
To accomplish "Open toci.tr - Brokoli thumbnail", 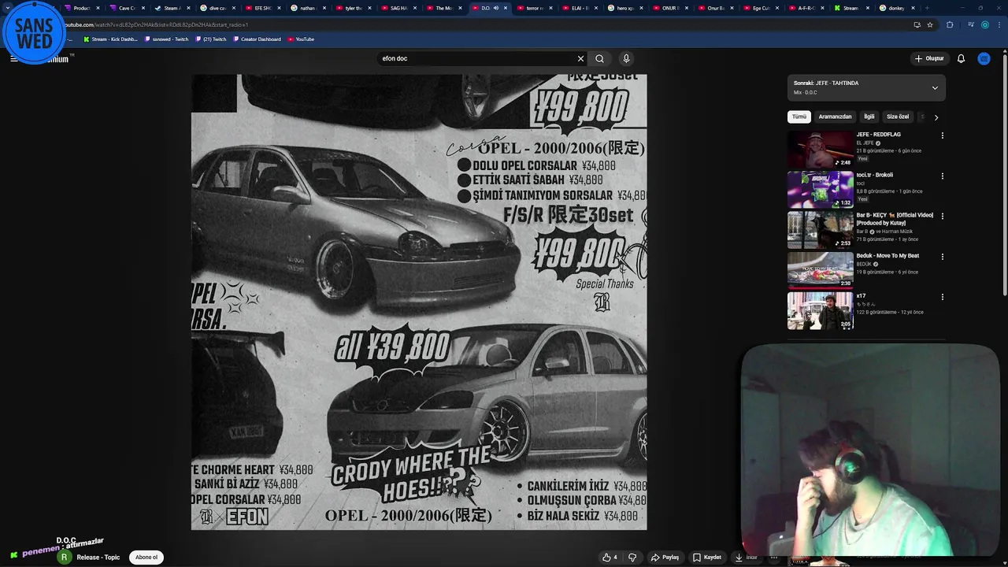I will pos(821,189).
